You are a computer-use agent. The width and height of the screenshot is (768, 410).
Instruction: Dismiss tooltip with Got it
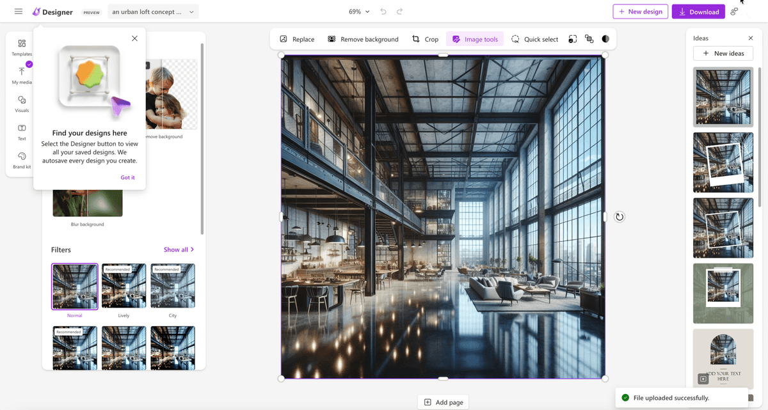point(127,177)
